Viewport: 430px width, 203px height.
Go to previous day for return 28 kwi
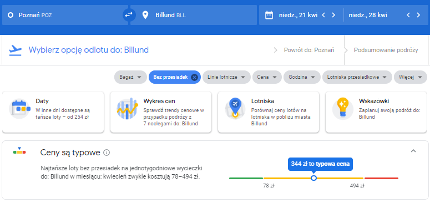point(408,15)
